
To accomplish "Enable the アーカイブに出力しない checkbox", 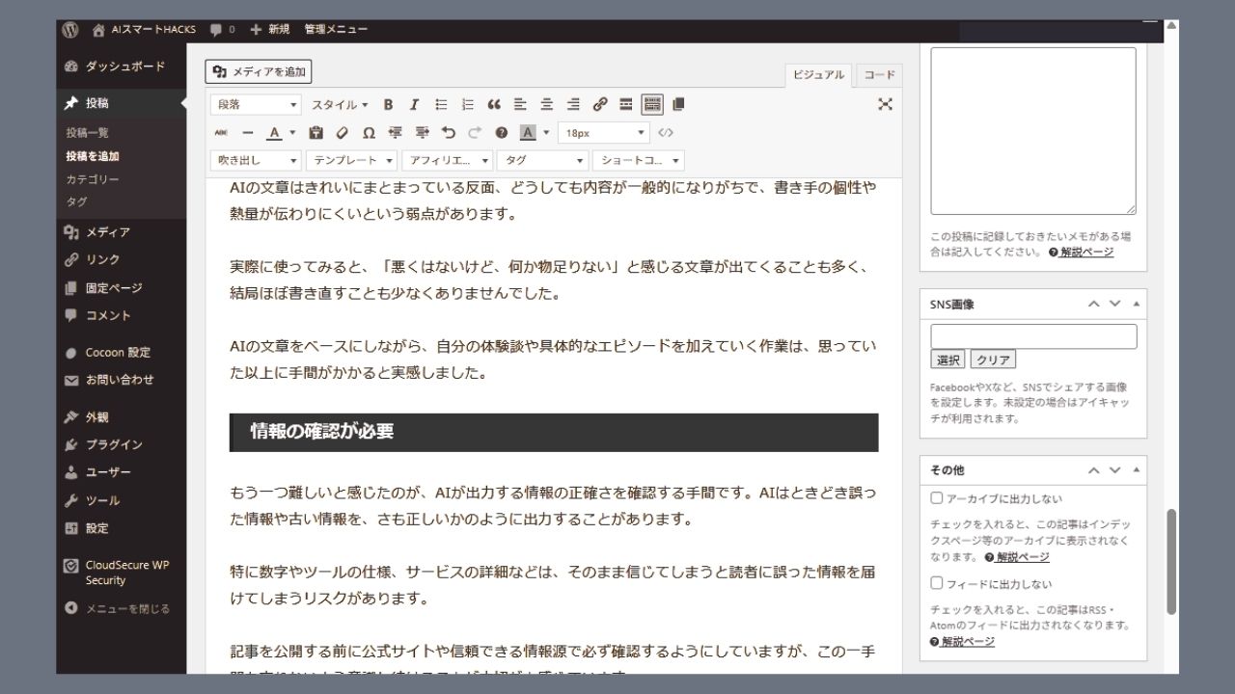I will [936, 497].
